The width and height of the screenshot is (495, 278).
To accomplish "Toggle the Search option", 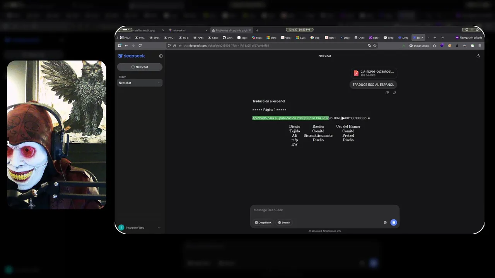I will [284, 222].
